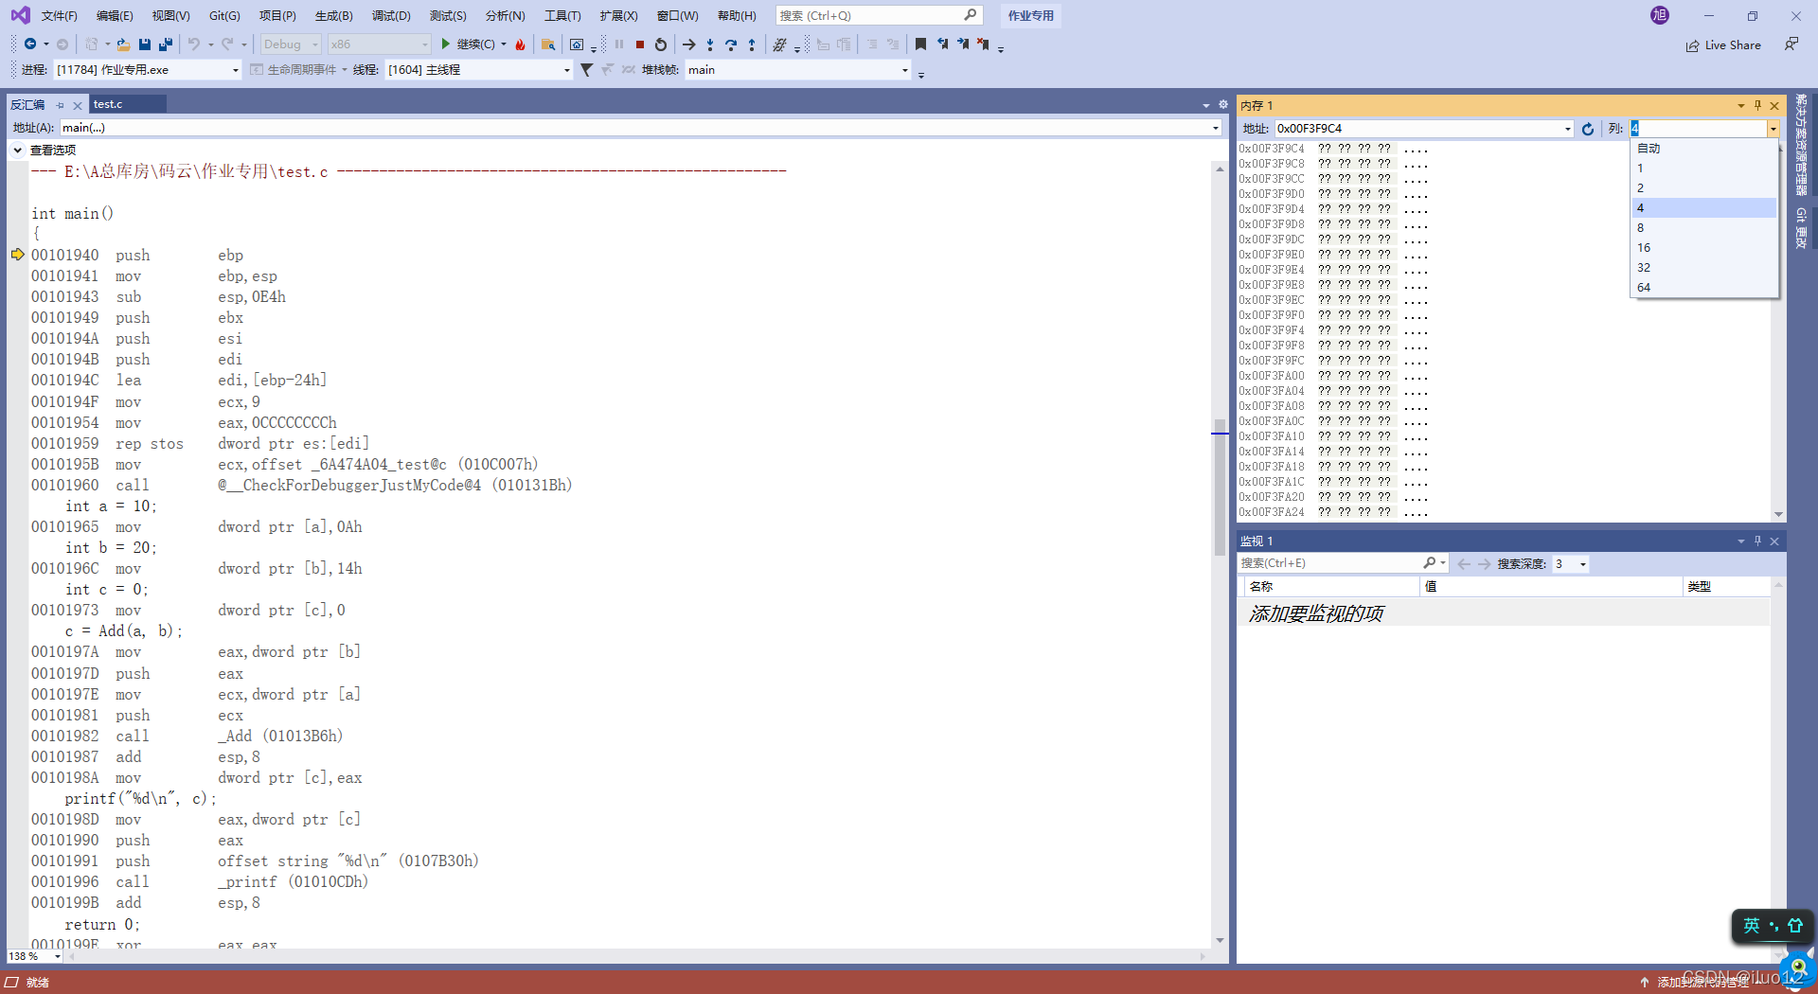Click the Break All pause icon
Image resolution: width=1818 pixels, height=994 pixels.
click(619, 44)
